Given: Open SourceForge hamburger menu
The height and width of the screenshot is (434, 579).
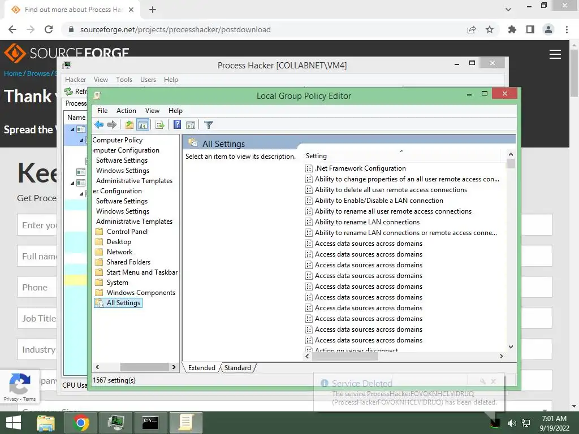Looking at the screenshot, I should [x=555, y=54].
